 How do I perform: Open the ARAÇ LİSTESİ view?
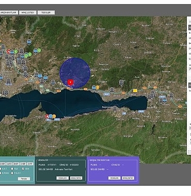coord(28,12)
